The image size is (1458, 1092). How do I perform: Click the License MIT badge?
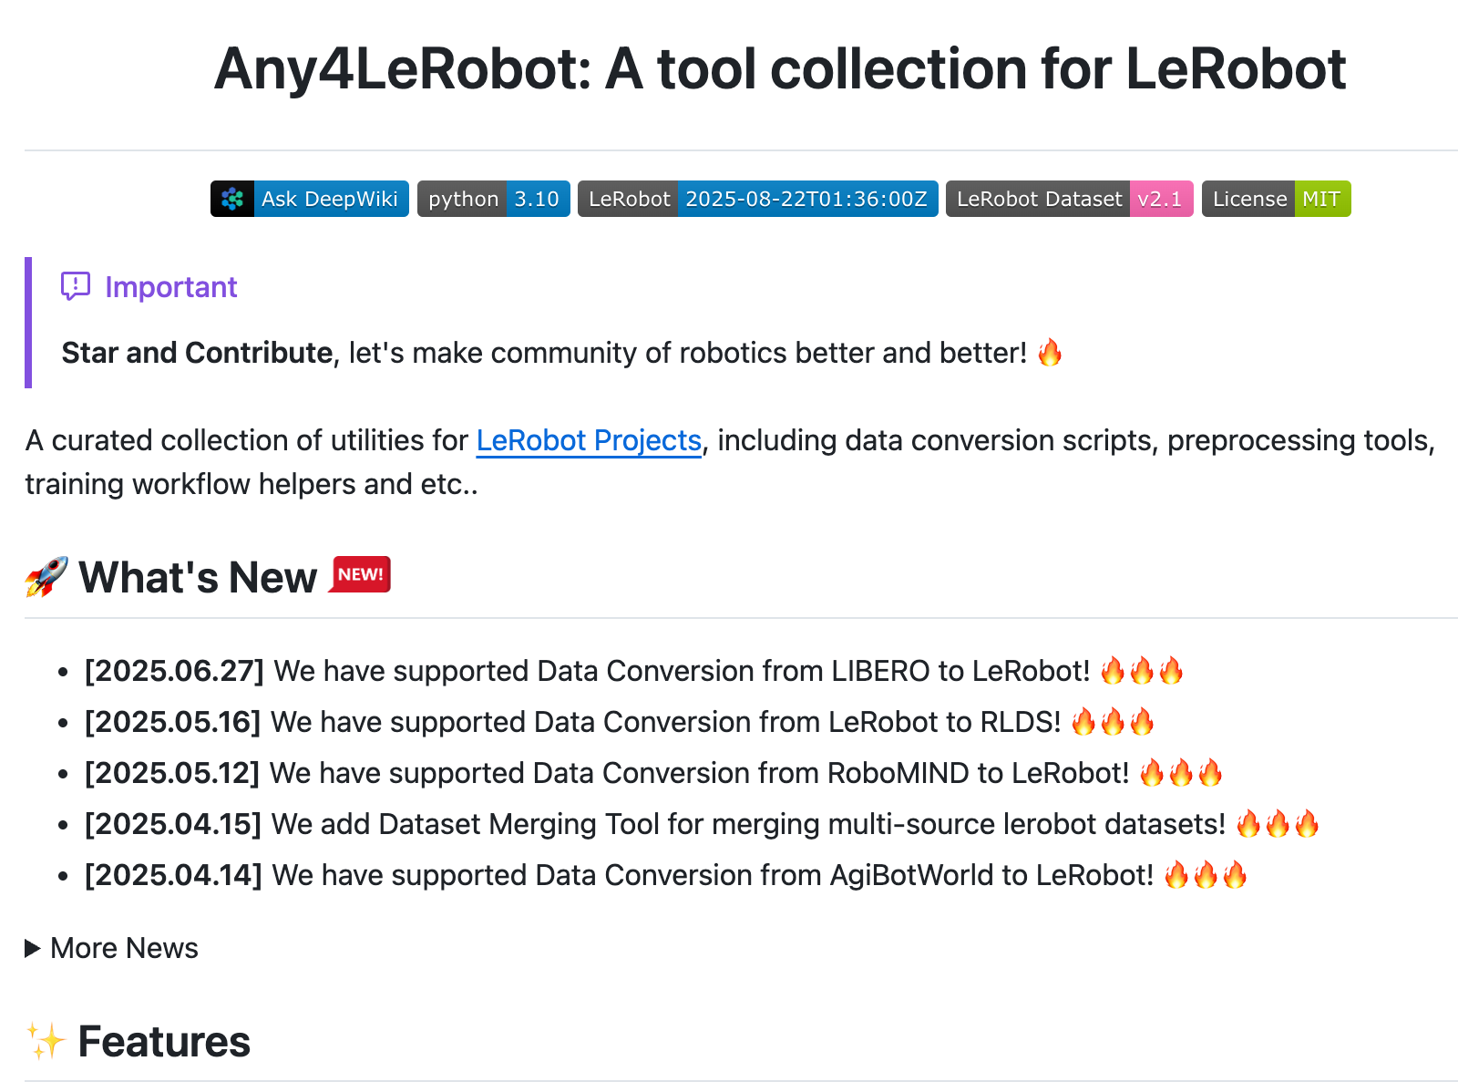coord(1276,199)
